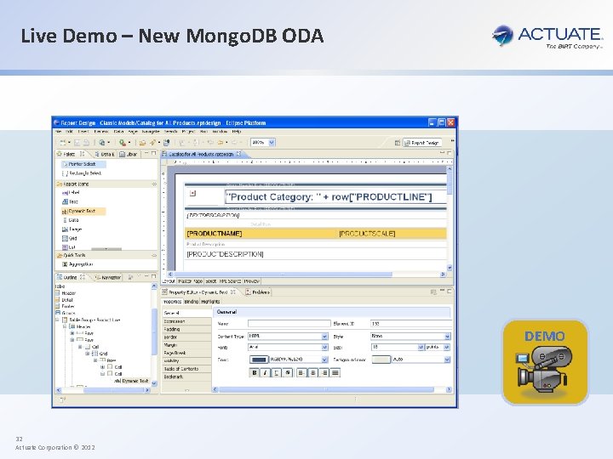Toggle bold formatting in Property Editor
613x459 pixels.
click(254, 373)
